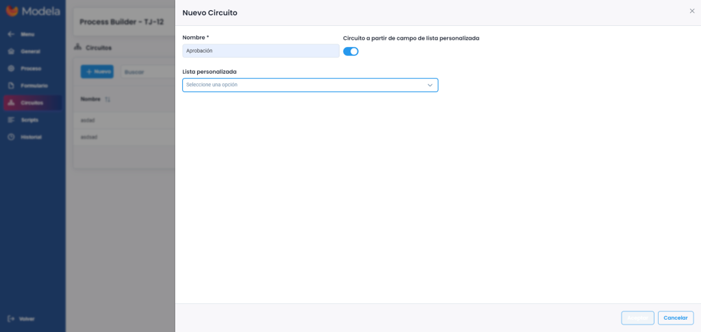Click the Historial clock icon
Image resolution: width=701 pixels, height=332 pixels.
[11, 137]
